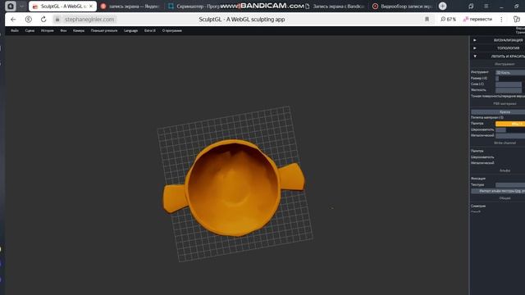Open the Планшет pressure menu
525x295 pixels.
pos(104,30)
